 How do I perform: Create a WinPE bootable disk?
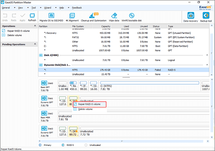(x=132, y=17)
